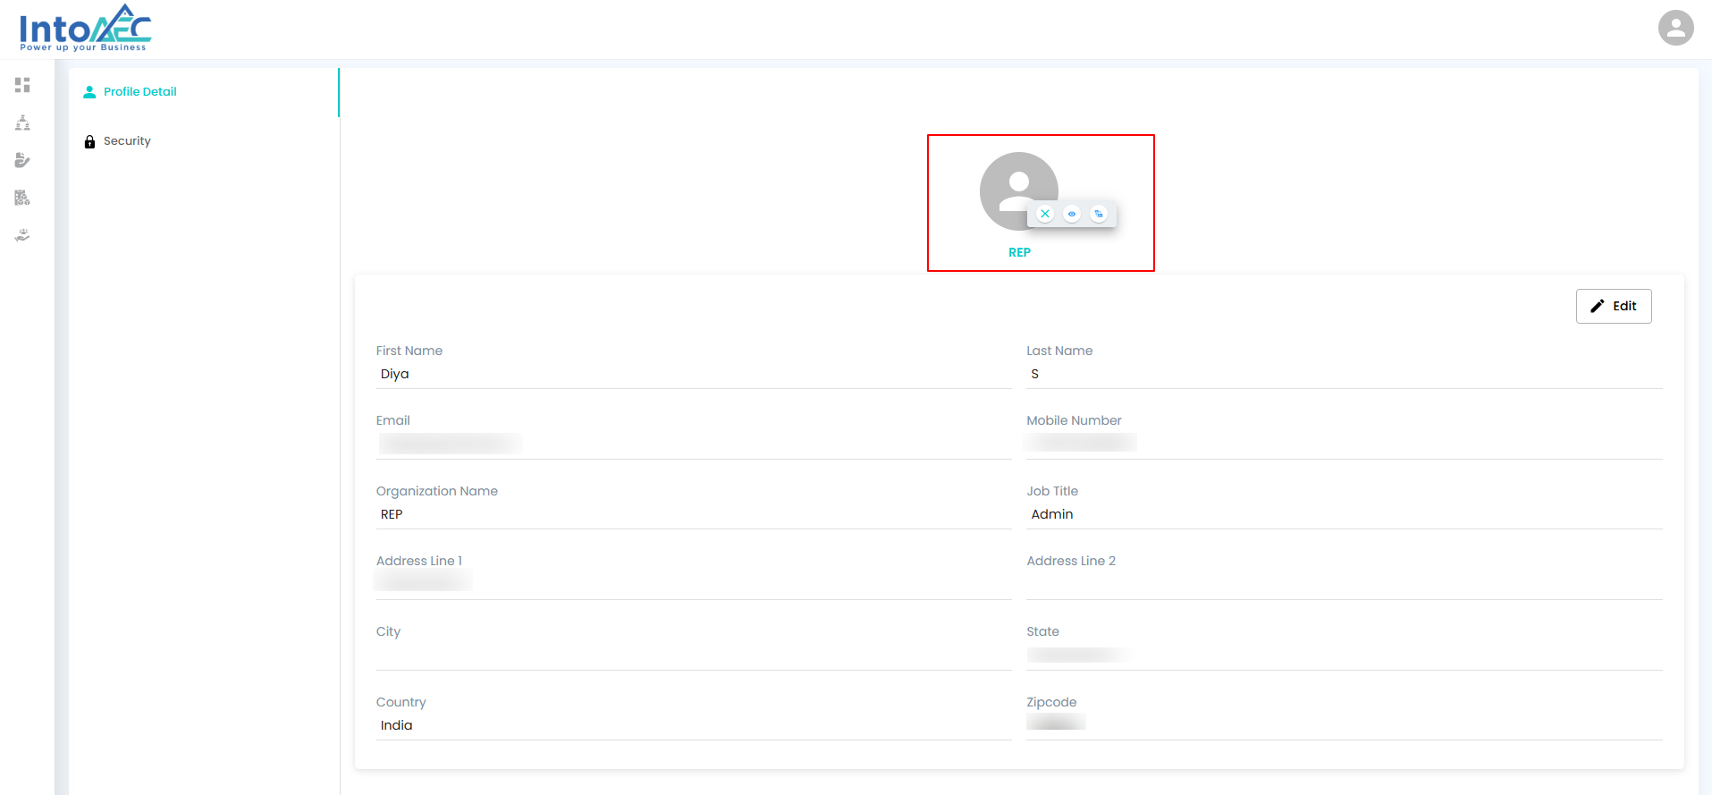Open the inventory boxes sidebar icon
Screen dimensions: 1712x795
point(22,198)
